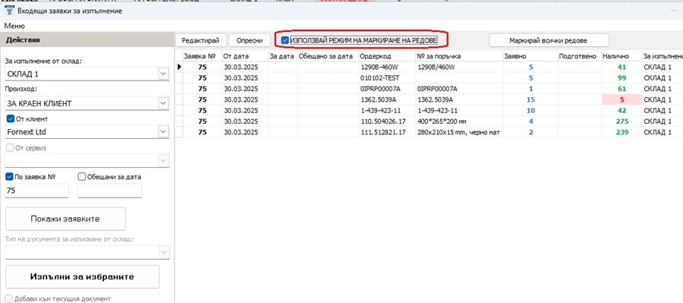Enable the Обещани за дата checkbox
683x303 pixels.
(82, 177)
